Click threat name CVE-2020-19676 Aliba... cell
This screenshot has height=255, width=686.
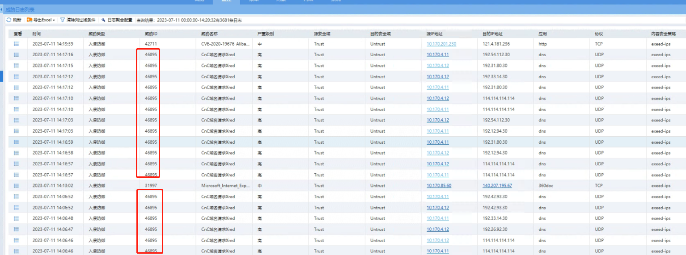226,44
